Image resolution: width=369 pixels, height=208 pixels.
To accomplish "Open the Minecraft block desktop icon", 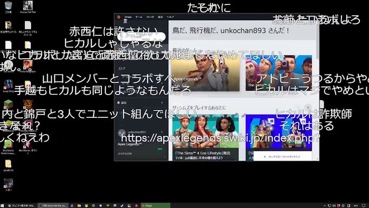I will 8,104.
